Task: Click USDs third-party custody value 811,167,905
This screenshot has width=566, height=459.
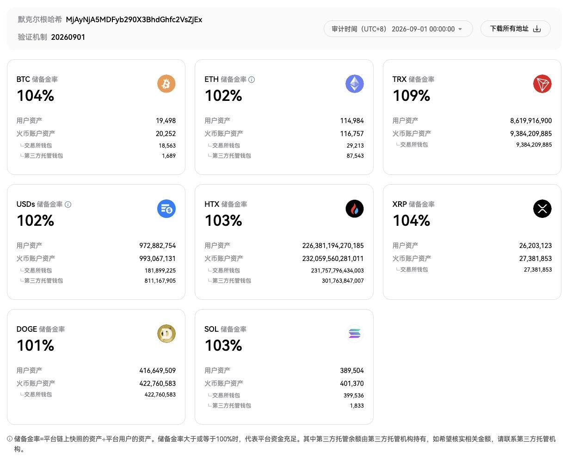Action: click(x=160, y=281)
